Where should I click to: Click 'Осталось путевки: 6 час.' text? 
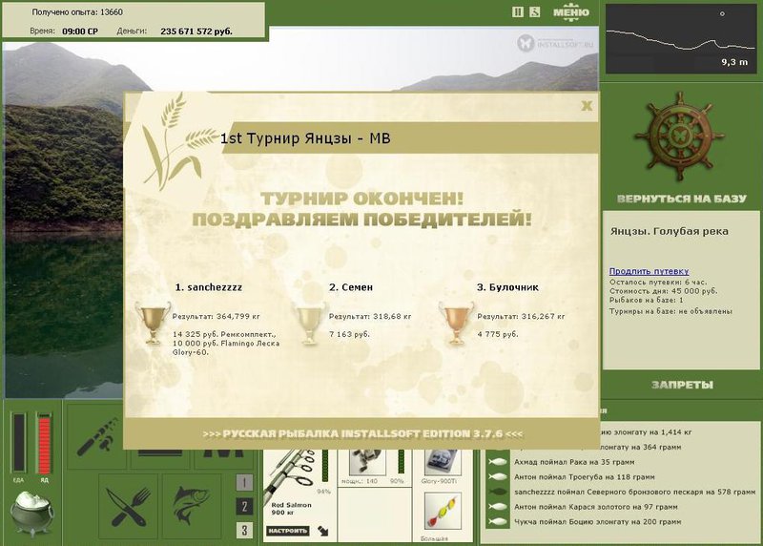point(658,282)
